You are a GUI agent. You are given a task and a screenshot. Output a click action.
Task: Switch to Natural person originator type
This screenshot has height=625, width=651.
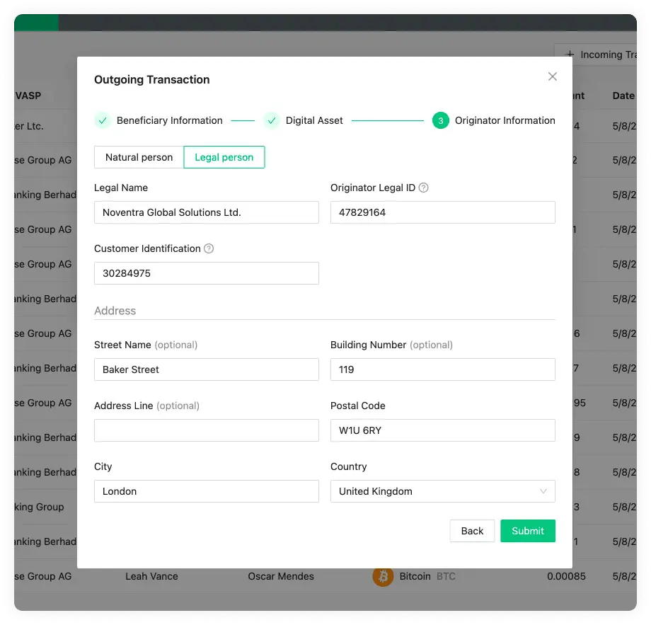138,157
